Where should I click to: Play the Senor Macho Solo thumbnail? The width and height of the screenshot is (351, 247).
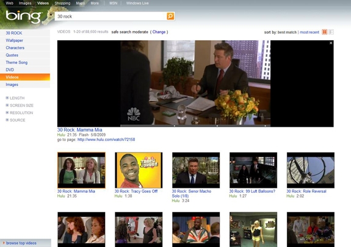tap(196, 170)
